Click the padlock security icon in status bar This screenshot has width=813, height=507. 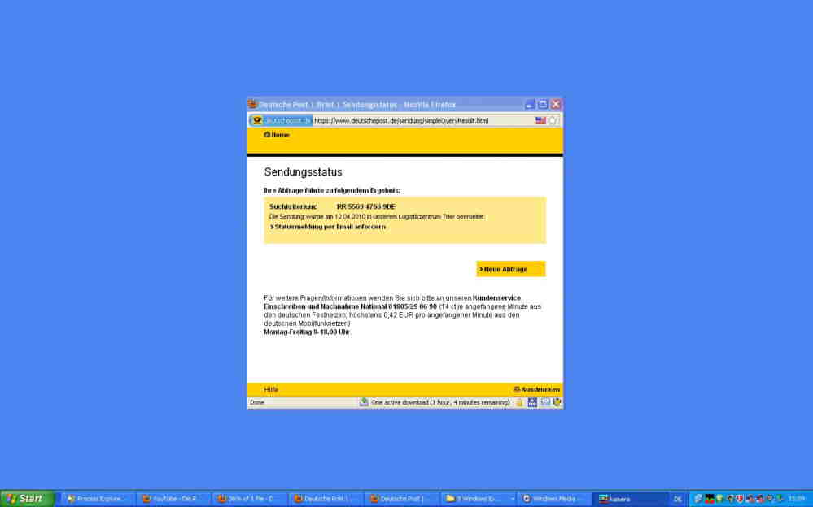pos(519,402)
